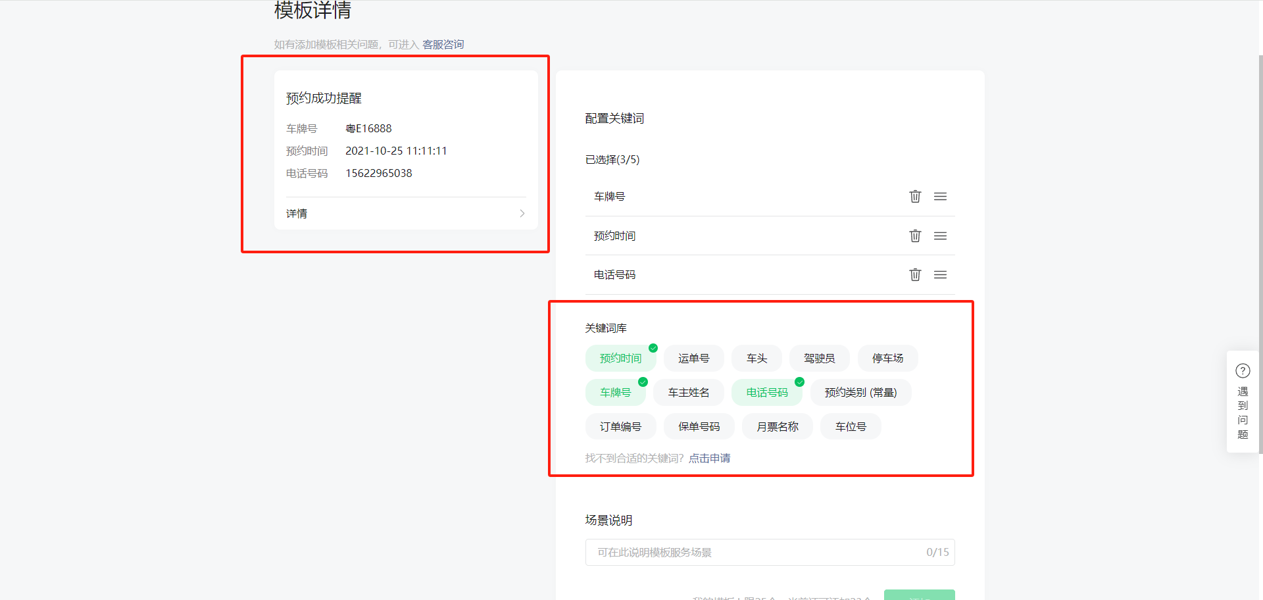1263x600 pixels.
Task: Click the 预约成功提醒 template title
Action: pos(324,98)
